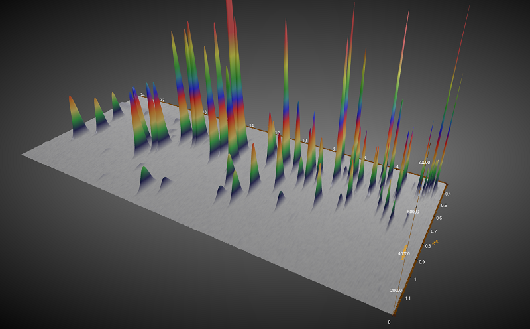Select the isolated small peak at front-left
Screen dimensions: 530x329
coord(145,176)
